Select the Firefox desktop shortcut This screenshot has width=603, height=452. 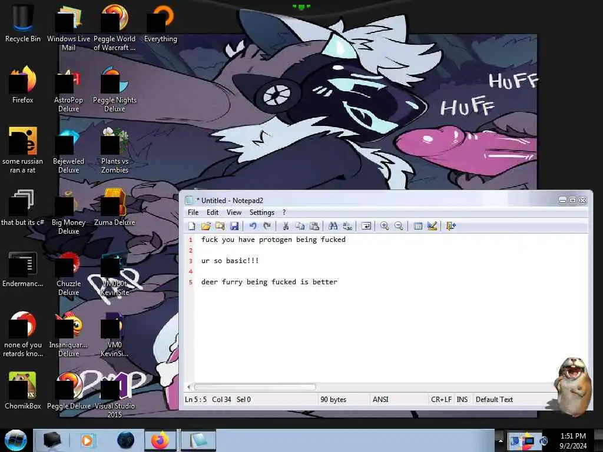[x=23, y=85]
